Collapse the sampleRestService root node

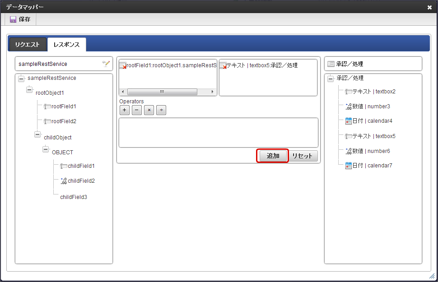[21, 79]
